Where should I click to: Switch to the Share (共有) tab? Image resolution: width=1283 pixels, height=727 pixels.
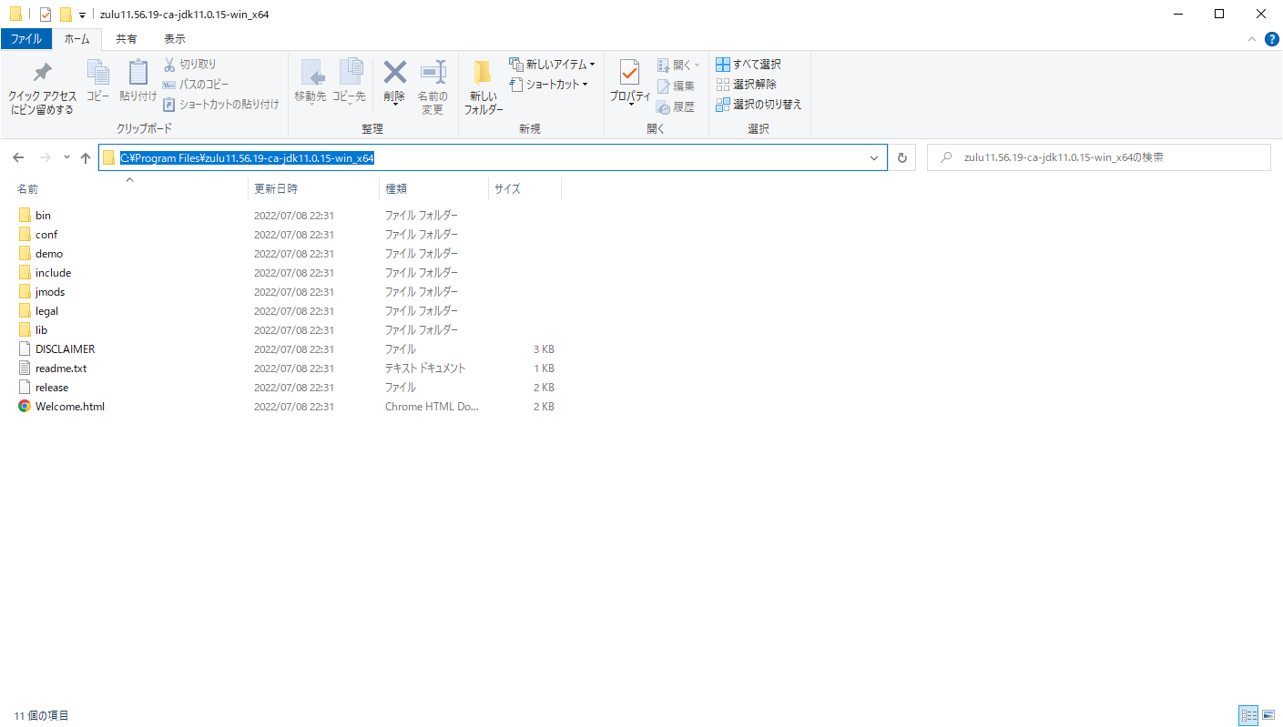(x=127, y=39)
